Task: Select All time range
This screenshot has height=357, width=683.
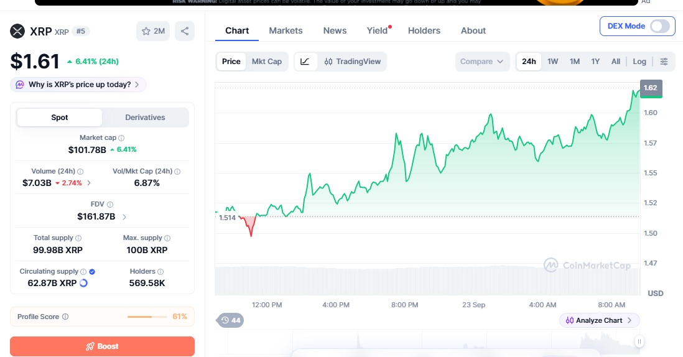Action: (x=615, y=62)
